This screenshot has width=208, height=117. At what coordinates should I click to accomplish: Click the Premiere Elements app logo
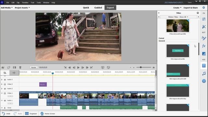pyautogui.click(x=2, y=2)
